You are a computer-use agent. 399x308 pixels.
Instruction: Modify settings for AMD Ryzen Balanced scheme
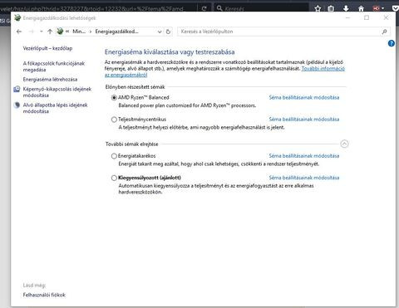pyautogui.click(x=304, y=97)
